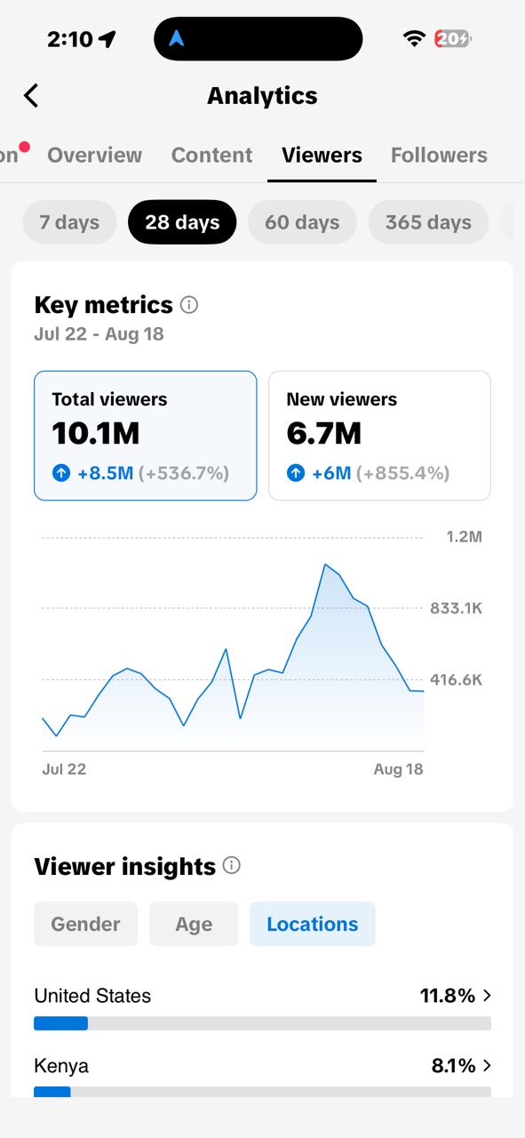Image resolution: width=525 pixels, height=1138 pixels.
Task: Show Age viewer insights
Action: 194,924
